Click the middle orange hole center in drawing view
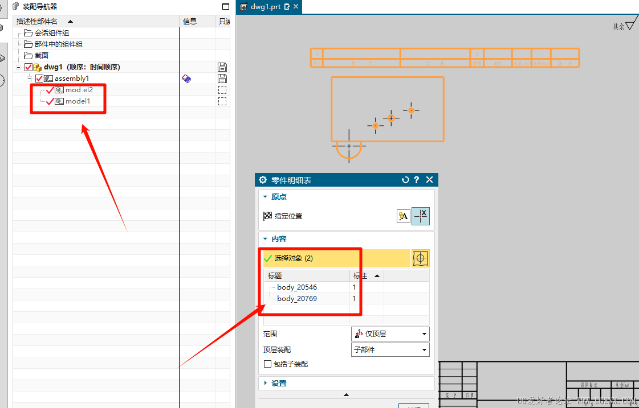Viewport: 639px width, 408px height. [x=391, y=118]
